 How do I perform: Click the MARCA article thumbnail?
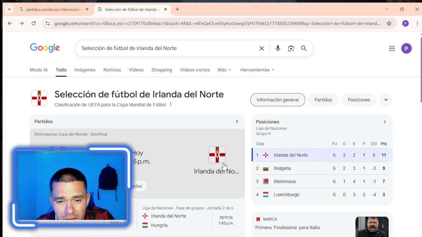pyautogui.click(x=372, y=227)
